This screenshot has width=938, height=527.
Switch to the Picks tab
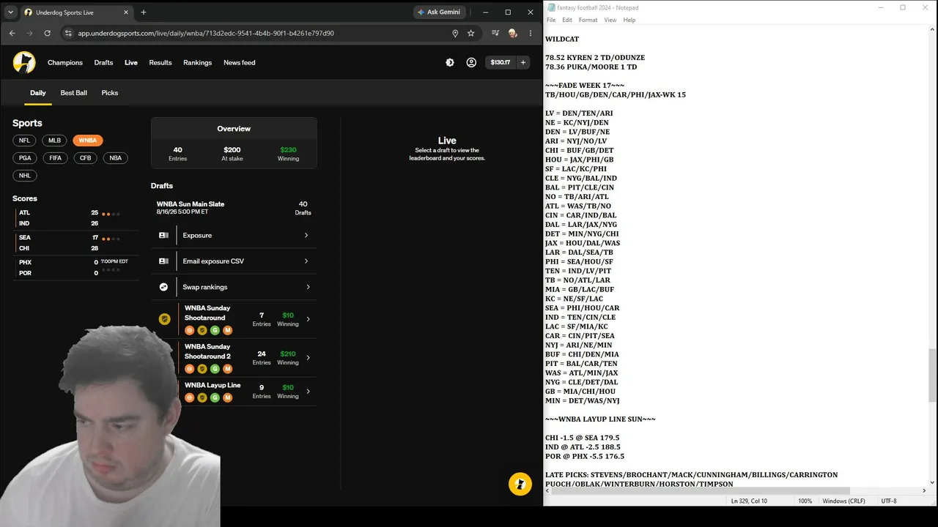click(110, 93)
